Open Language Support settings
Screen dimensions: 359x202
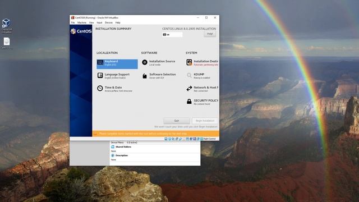(x=114, y=76)
